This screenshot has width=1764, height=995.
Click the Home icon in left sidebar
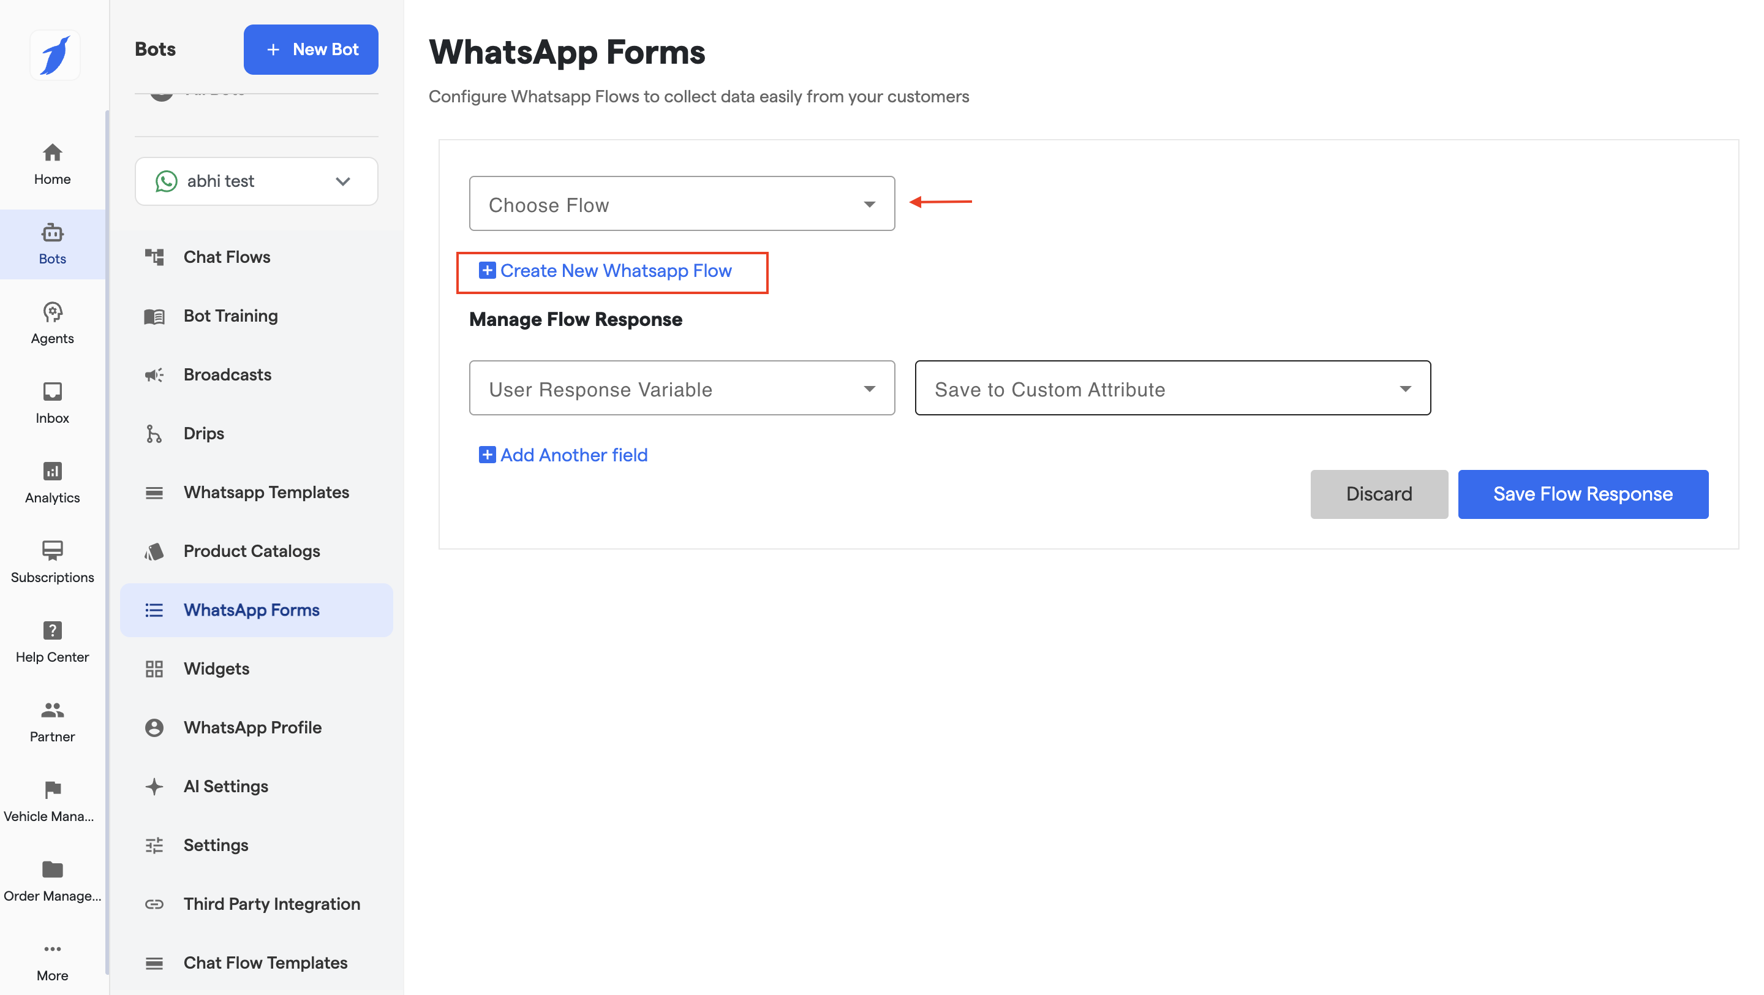(52, 153)
